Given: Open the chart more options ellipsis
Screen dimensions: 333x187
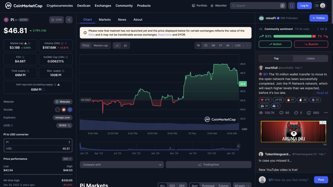Looking at the screenshot, I should coord(248,45).
